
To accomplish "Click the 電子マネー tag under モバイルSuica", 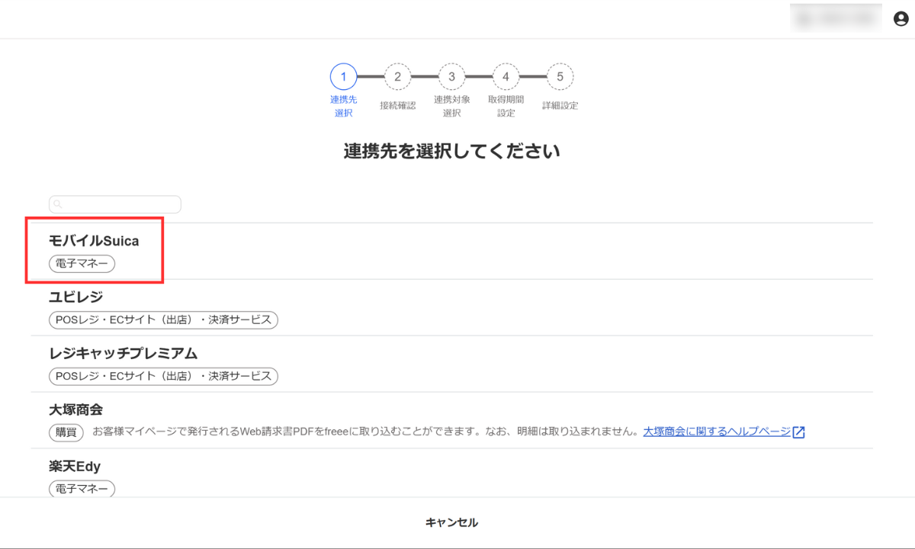I will [82, 264].
